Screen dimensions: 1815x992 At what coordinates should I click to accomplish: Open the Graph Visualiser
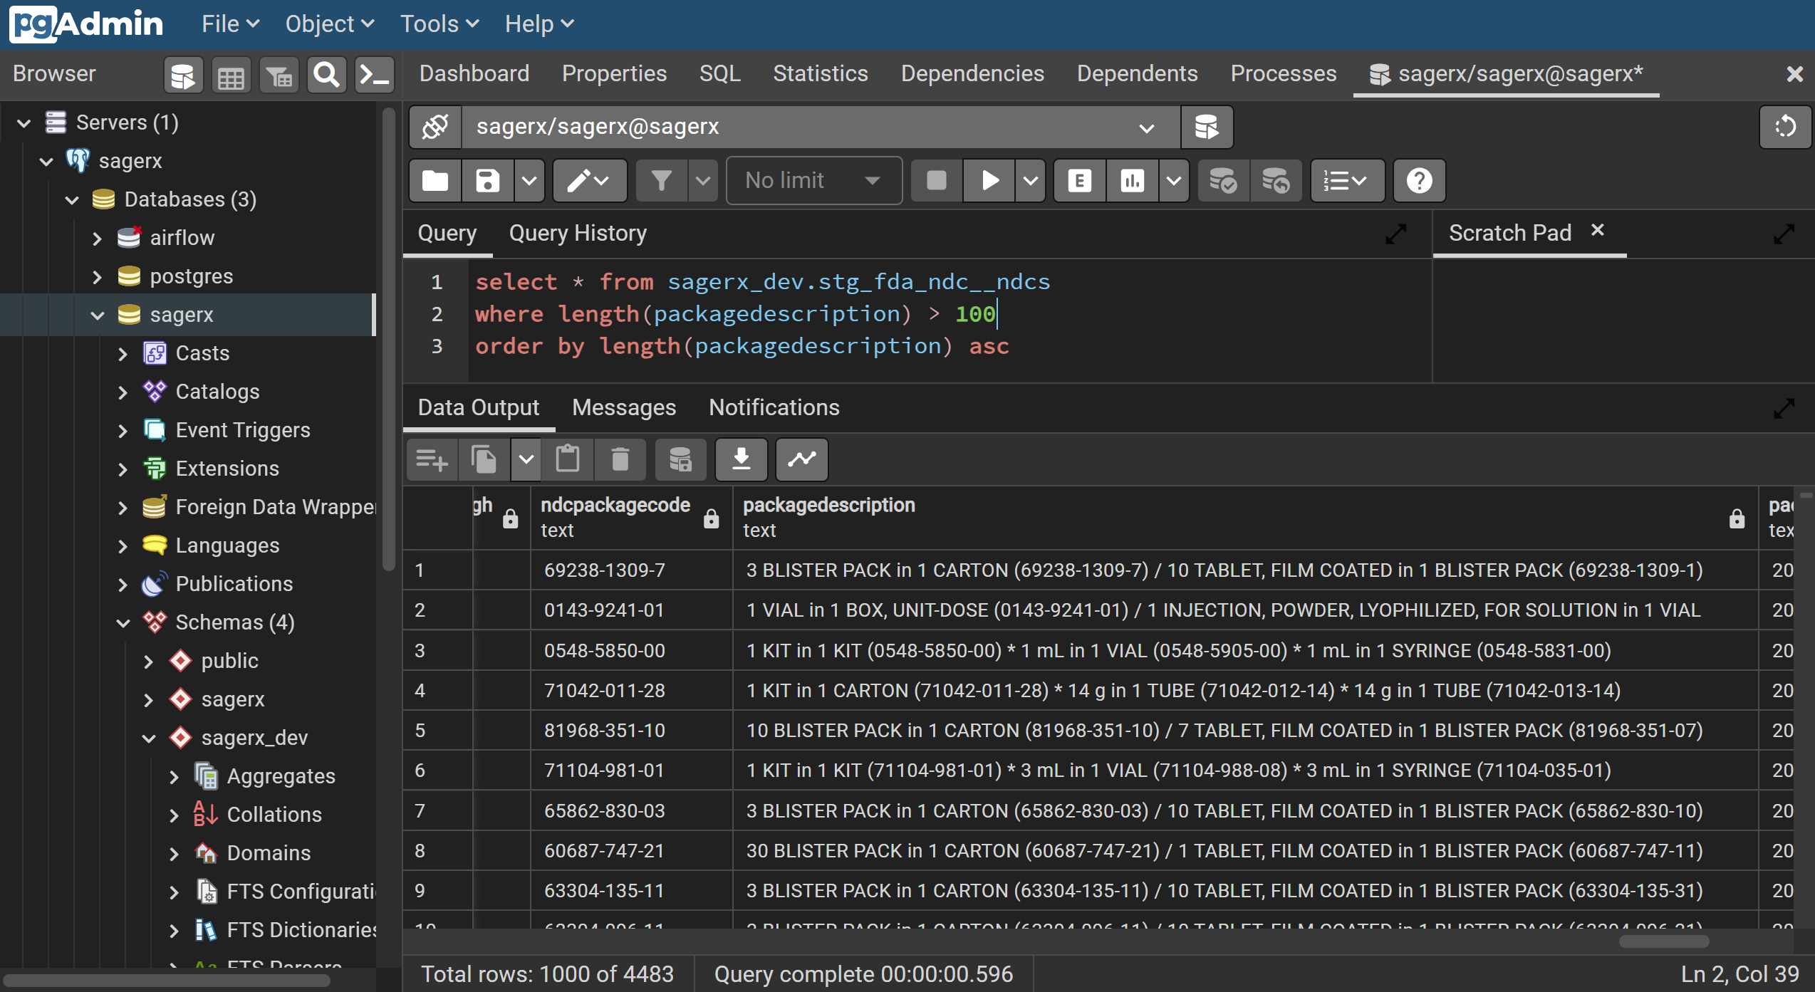tap(801, 459)
